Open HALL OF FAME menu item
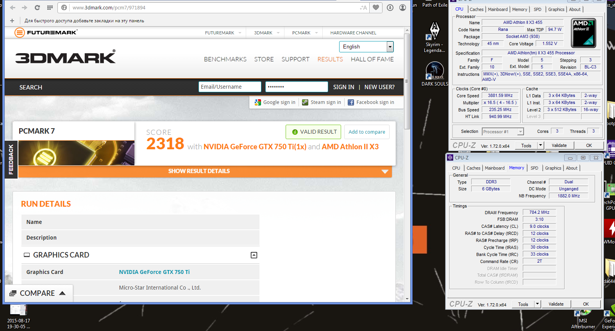615x331 pixels. 372,59
